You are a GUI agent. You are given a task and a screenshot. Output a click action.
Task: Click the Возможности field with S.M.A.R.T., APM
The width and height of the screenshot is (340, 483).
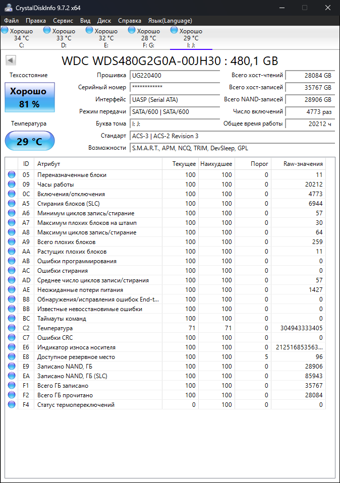pos(233,148)
